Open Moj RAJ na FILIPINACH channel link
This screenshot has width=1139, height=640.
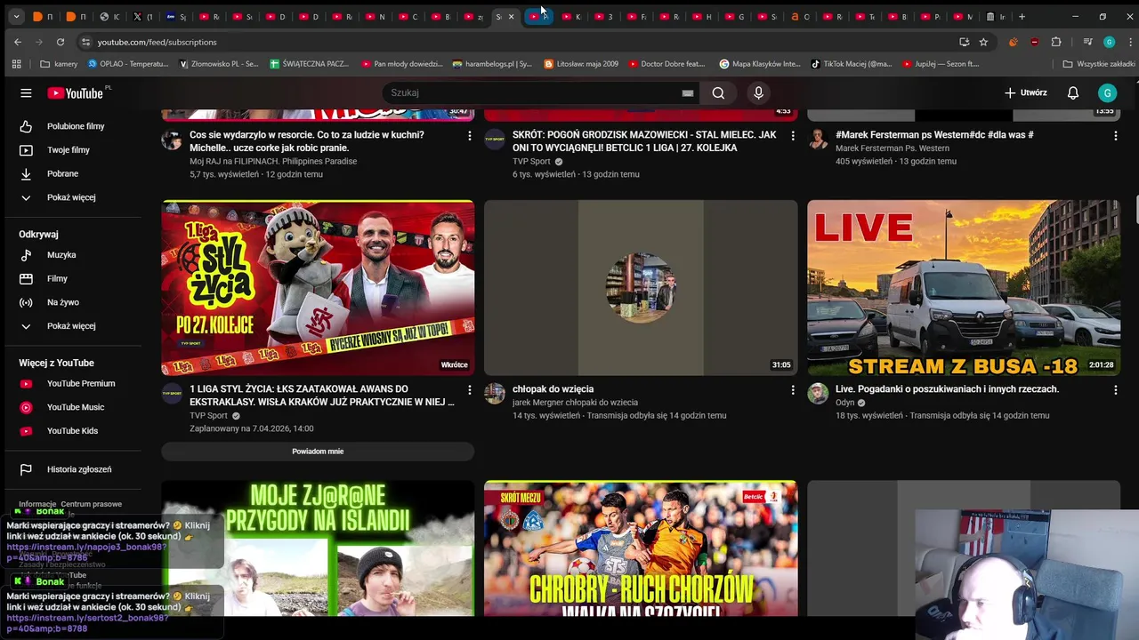273,162
